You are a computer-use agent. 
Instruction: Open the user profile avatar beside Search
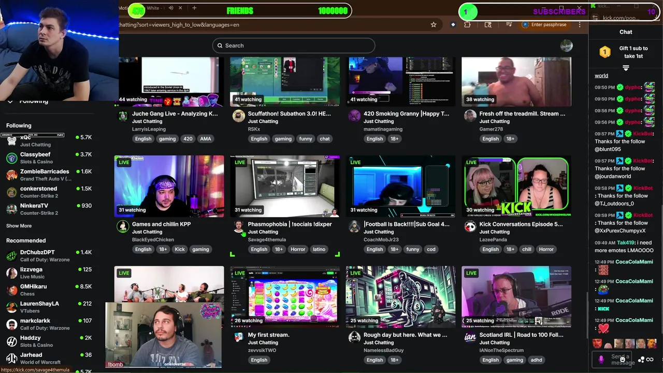(566, 46)
